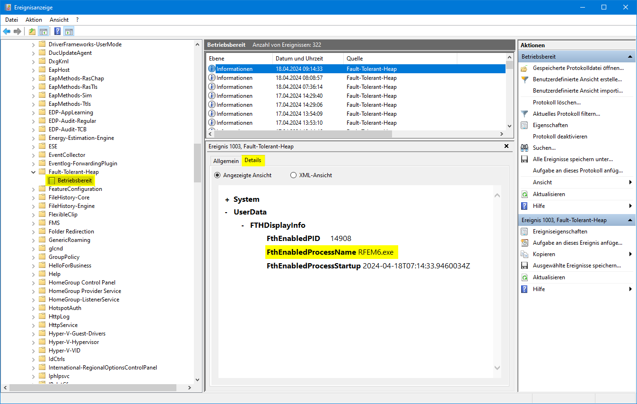This screenshot has height=404, width=637.
Task: Select the HomeGroup Control Panel tree item
Action: click(82, 283)
